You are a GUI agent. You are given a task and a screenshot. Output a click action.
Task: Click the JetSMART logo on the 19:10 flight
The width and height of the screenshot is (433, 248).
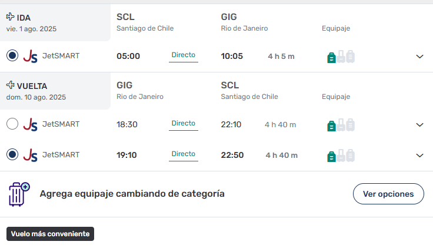[x=31, y=155]
